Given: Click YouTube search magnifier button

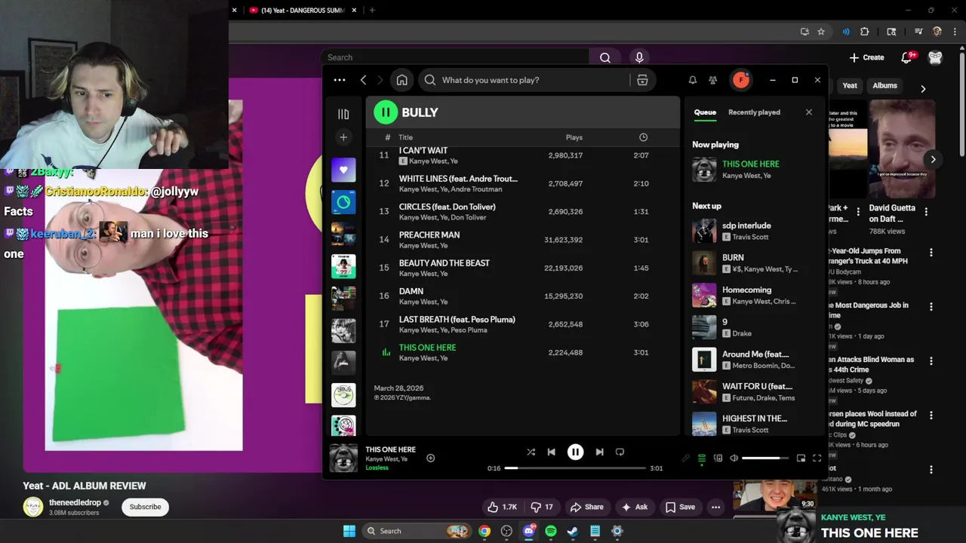Looking at the screenshot, I should click(x=605, y=57).
